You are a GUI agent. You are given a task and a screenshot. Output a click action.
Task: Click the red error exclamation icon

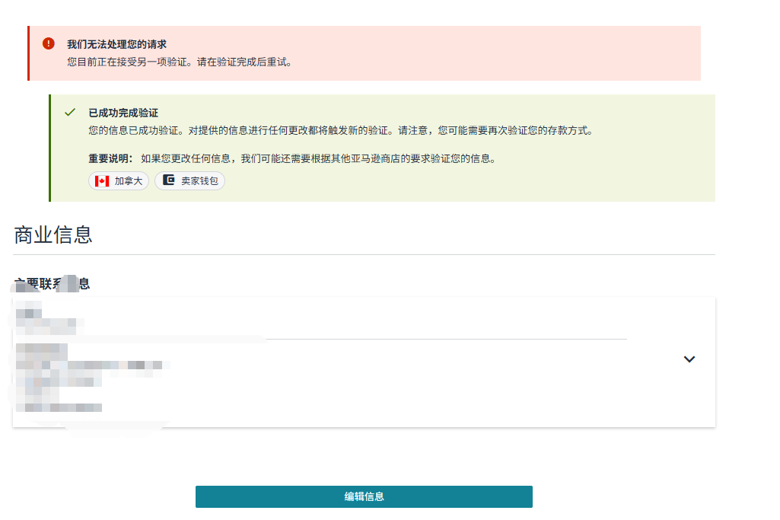click(x=49, y=43)
